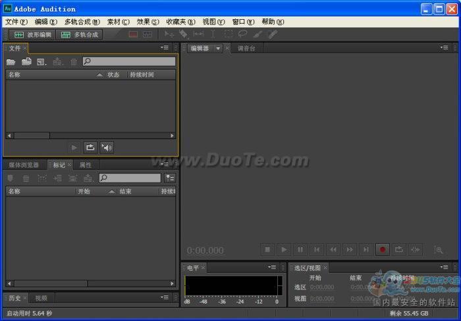Open the Editor panel options menu
This screenshot has width=461, height=321.
pos(445,47)
